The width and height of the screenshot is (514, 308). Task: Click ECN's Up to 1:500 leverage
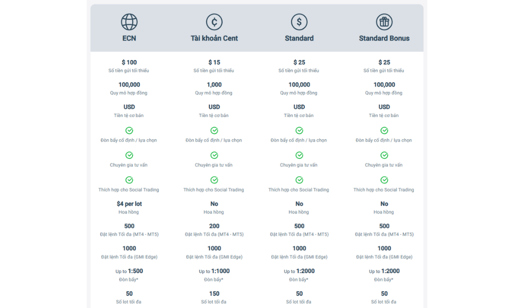click(x=129, y=271)
